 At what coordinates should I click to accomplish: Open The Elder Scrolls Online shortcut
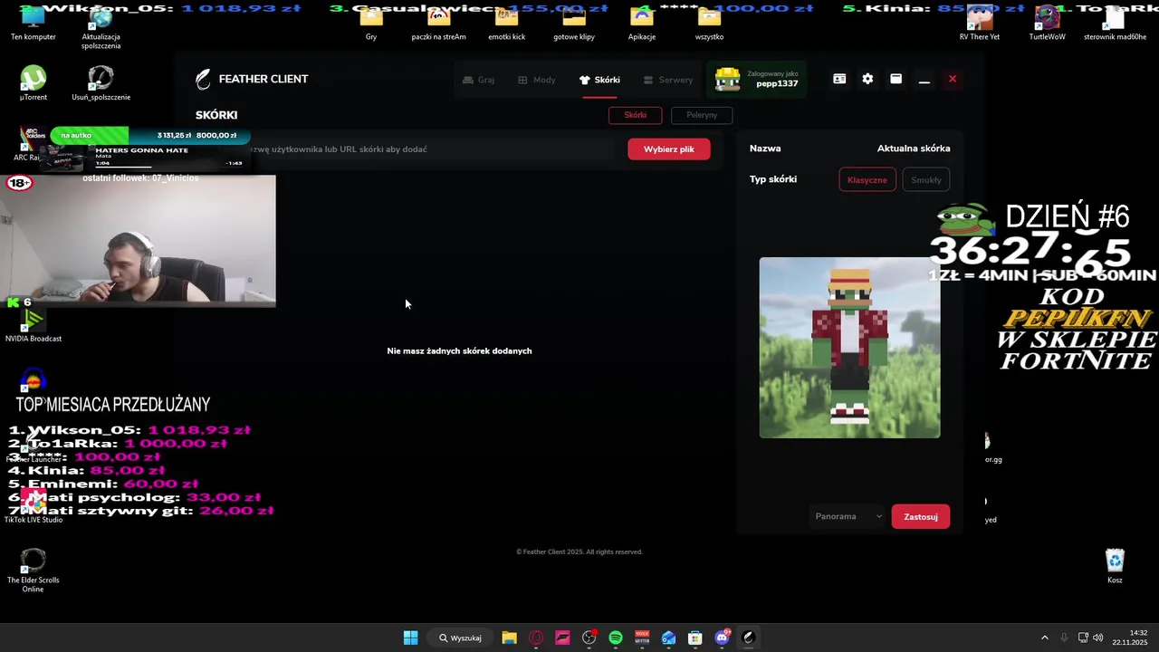click(x=34, y=570)
